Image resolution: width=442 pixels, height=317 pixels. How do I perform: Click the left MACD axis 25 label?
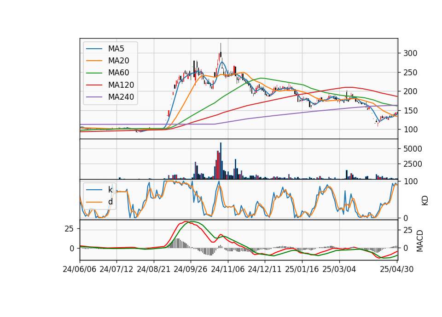(x=69, y=229)
